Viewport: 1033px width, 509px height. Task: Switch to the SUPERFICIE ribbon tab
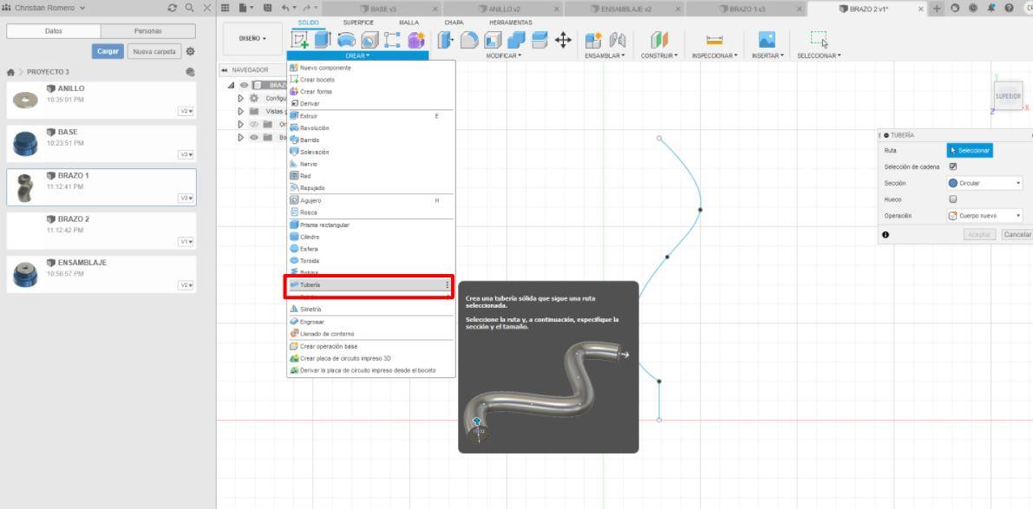coord(357,23)
